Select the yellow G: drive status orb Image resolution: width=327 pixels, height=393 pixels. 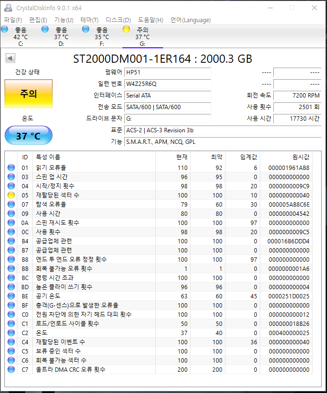pyautogui.click(x=126, y=29)
